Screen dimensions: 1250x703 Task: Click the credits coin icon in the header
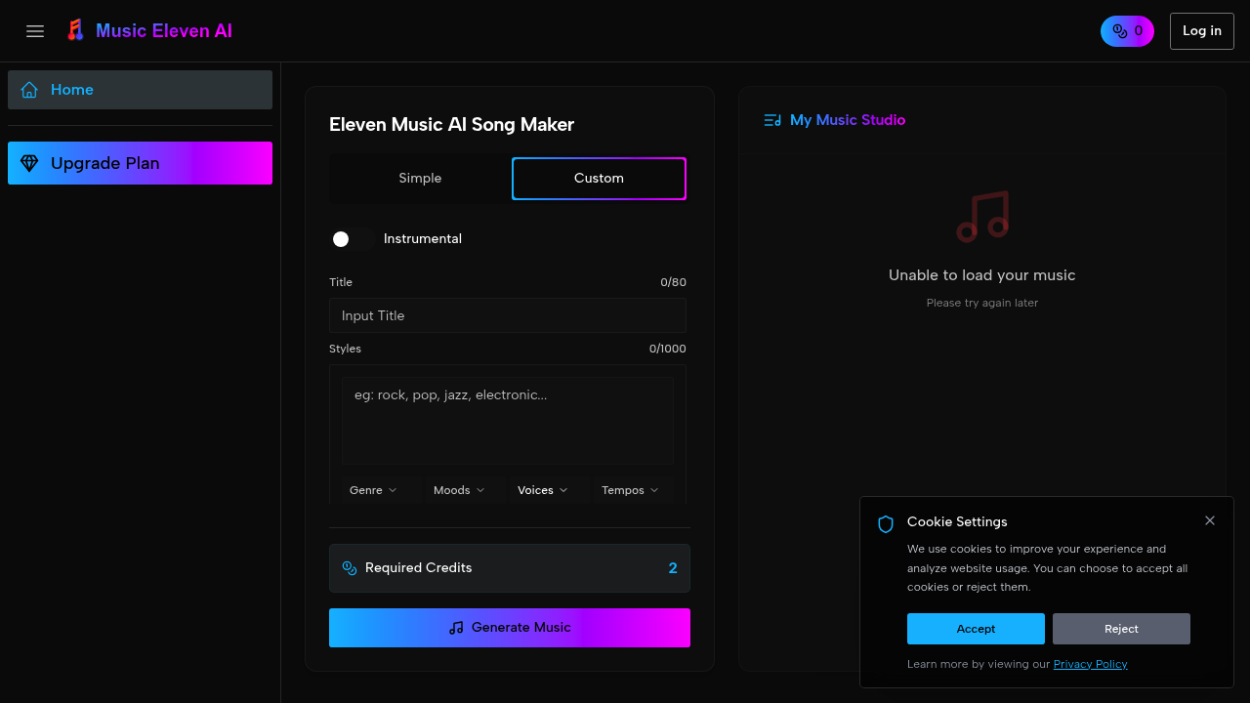coord(1117,30)
